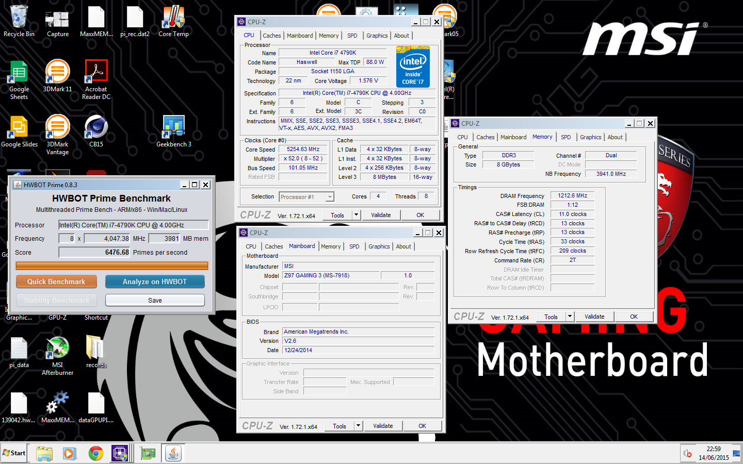Switch to SPD tab in top CPU-Z window

click(352, 36)
